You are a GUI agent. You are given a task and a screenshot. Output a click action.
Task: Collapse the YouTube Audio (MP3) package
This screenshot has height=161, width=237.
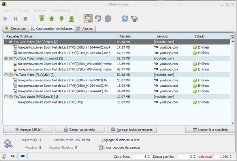coord(6,96)
